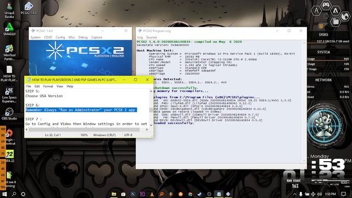Viewport: 352px width, 198px height.
Task: Click the folder hexagon launcher icon
Action: click(x=335, y=22)
